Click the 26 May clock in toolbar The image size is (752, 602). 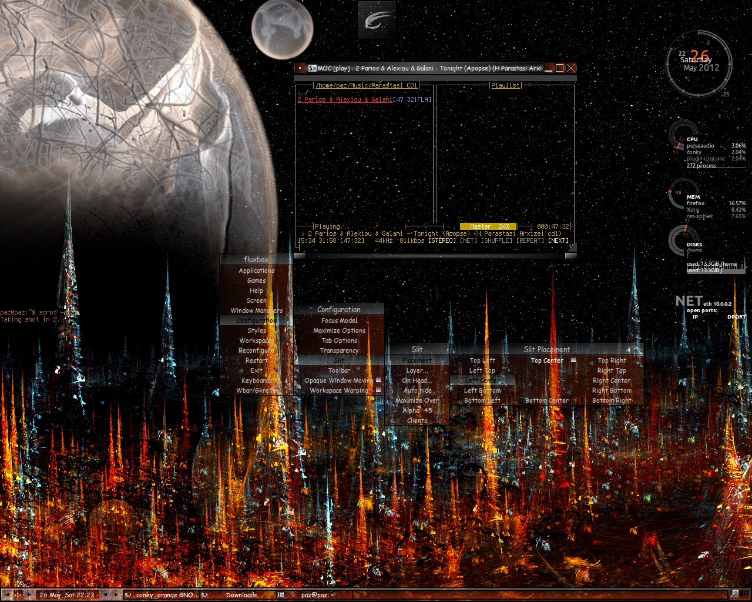point(66,595)
